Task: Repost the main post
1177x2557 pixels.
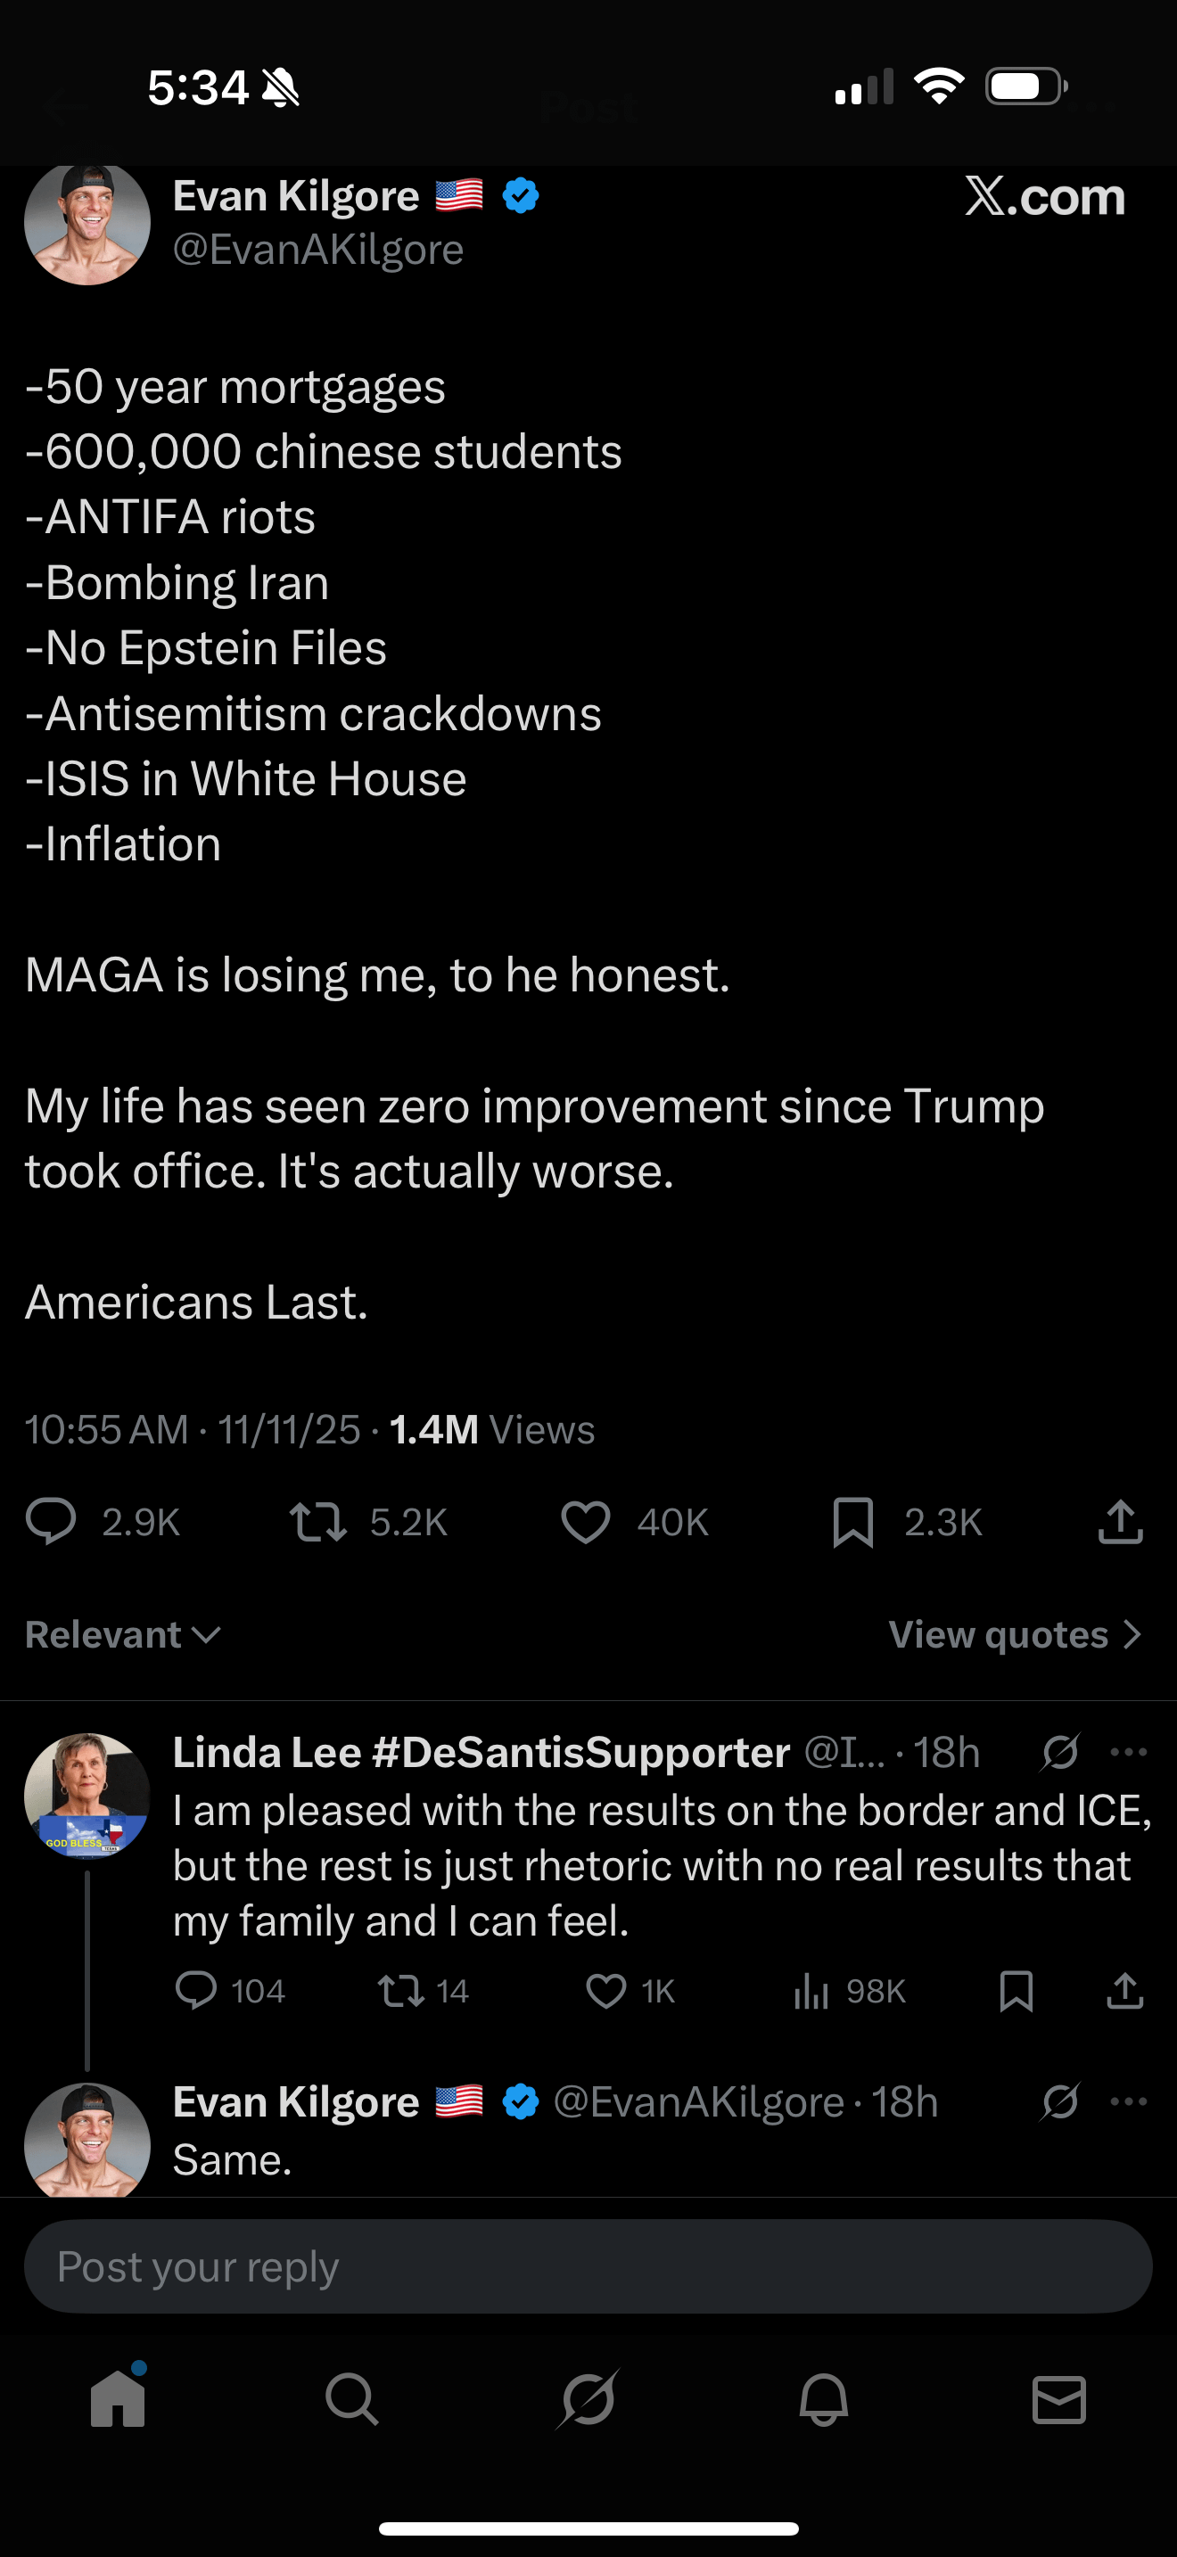Action: (317, 1522)
